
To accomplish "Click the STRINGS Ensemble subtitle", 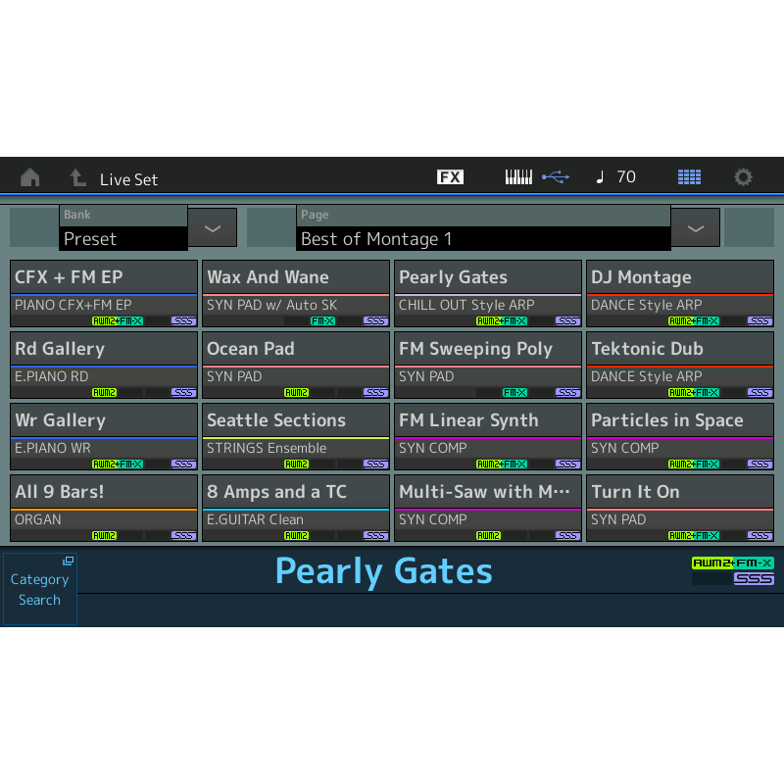I will click(267, 448).
